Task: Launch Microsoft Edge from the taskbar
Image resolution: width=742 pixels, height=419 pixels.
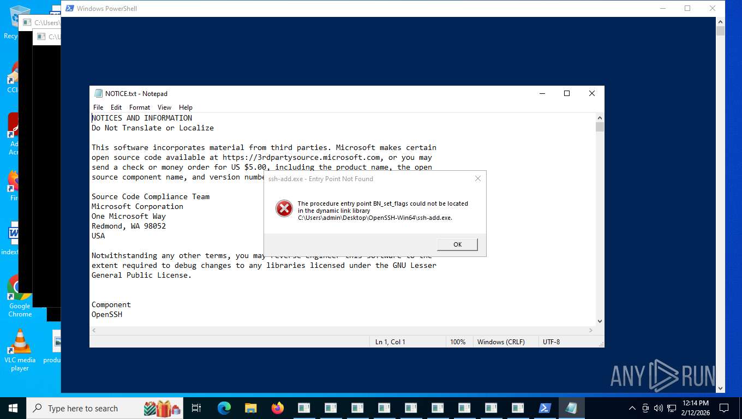Action: [224, 408]
